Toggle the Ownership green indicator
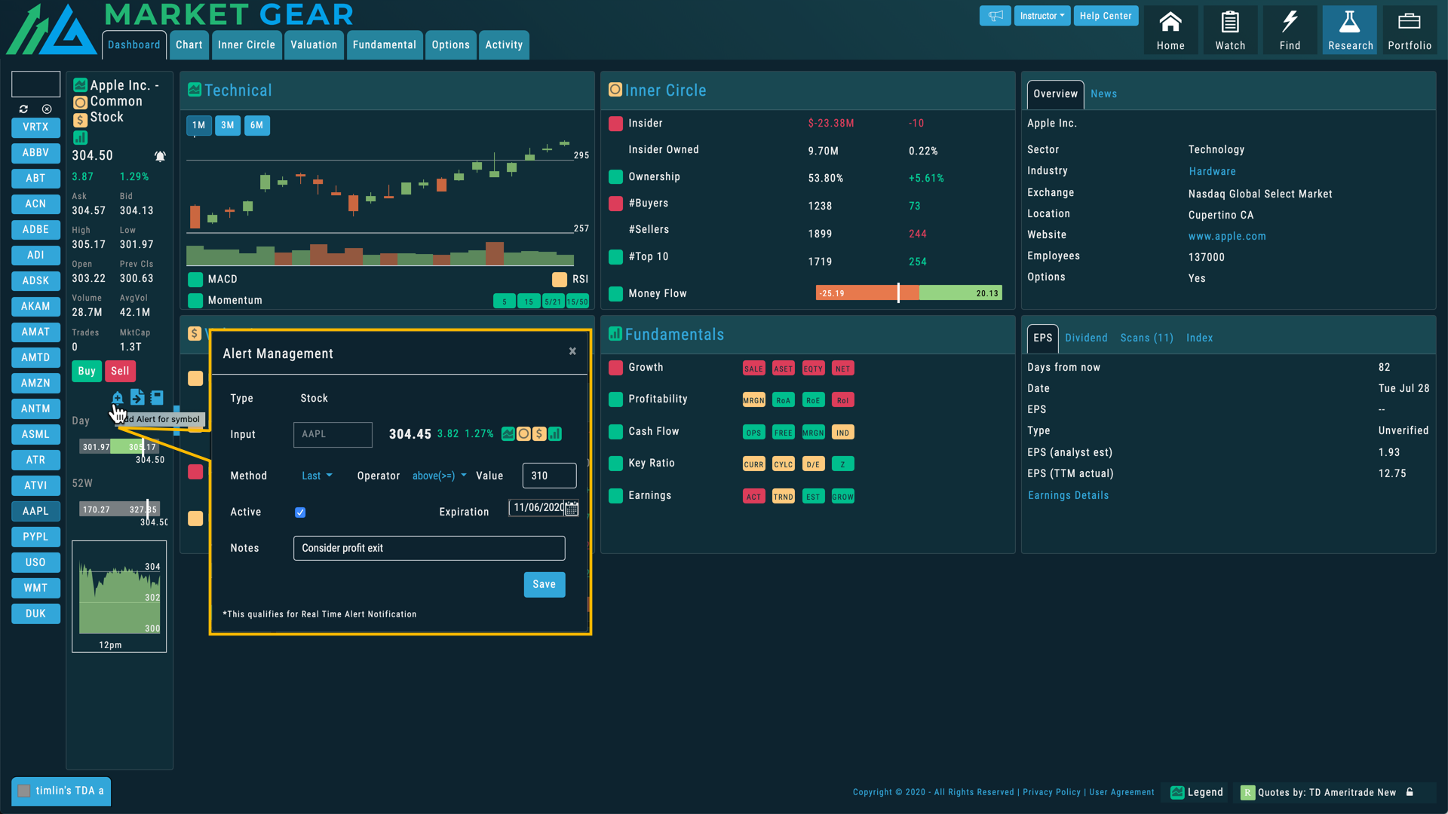 tap(615, 177)
